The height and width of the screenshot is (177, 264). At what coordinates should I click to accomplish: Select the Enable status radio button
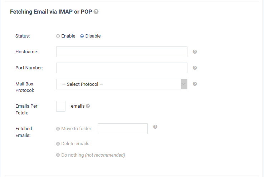click(58, 36)
